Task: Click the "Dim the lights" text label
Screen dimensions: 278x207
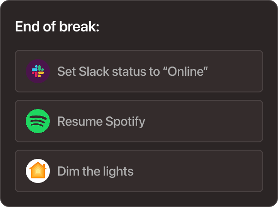Action: point(95,171)
